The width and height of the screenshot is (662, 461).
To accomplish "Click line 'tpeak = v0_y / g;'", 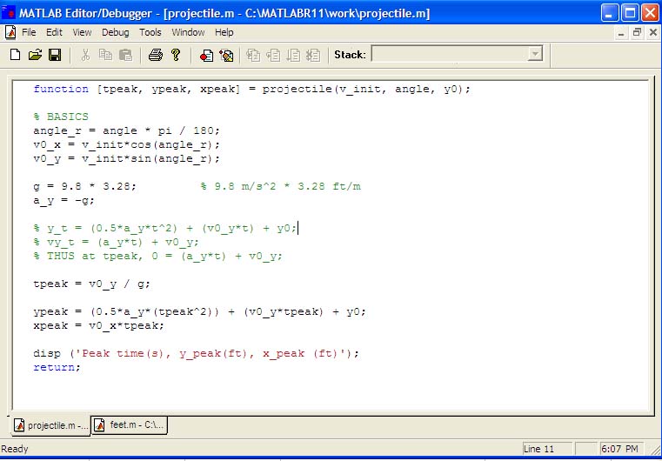I will [x=91, y=284].
